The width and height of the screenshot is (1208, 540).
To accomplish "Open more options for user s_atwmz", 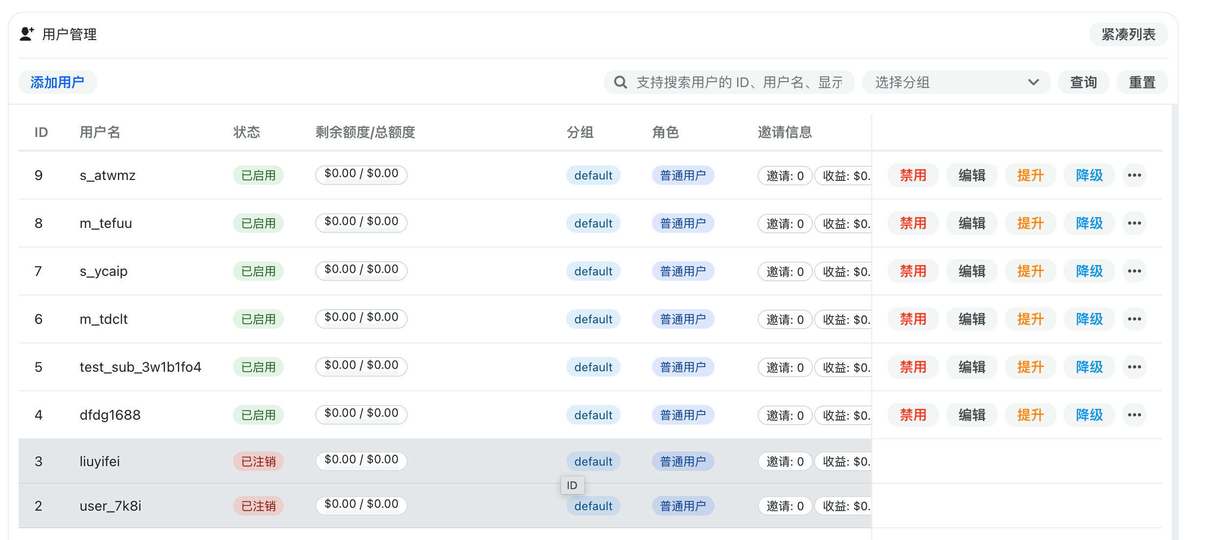I will (1134, 175).
